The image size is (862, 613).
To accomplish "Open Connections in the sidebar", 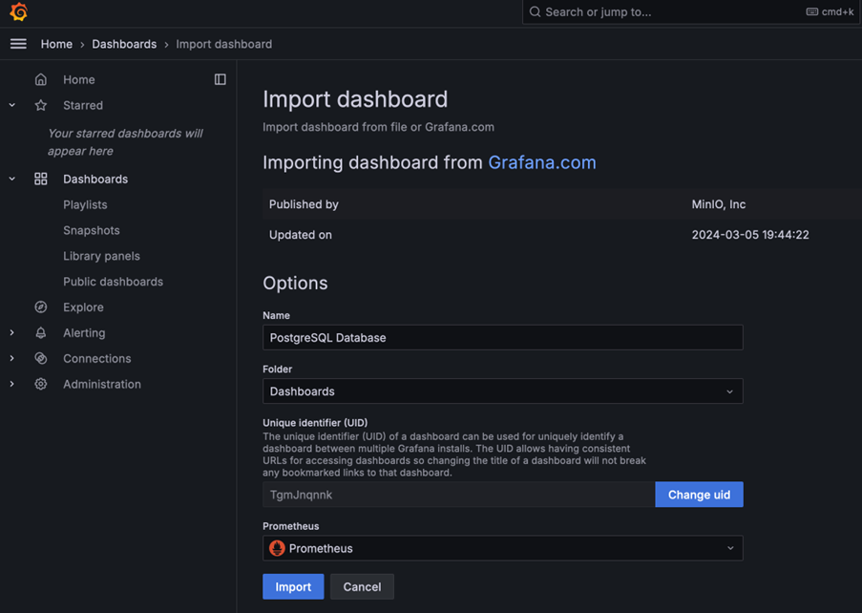I will click(96, 358).
